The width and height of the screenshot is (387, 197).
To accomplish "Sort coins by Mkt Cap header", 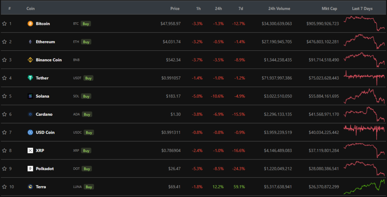I will tap(329, 8).
